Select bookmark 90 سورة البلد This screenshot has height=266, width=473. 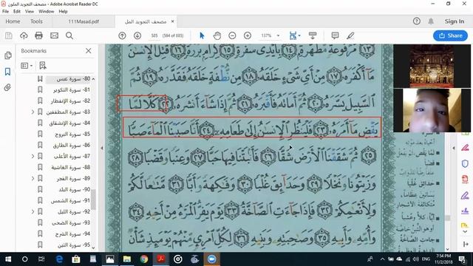[x=74, y=190]
